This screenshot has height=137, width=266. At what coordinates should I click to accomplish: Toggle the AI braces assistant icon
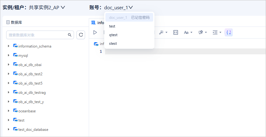(x=229, y=32)
